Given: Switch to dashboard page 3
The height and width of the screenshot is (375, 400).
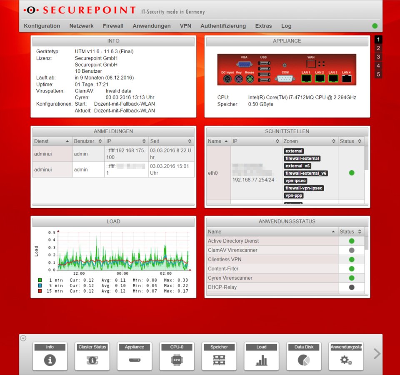Looking at the screenshot, I should [378, 57].
